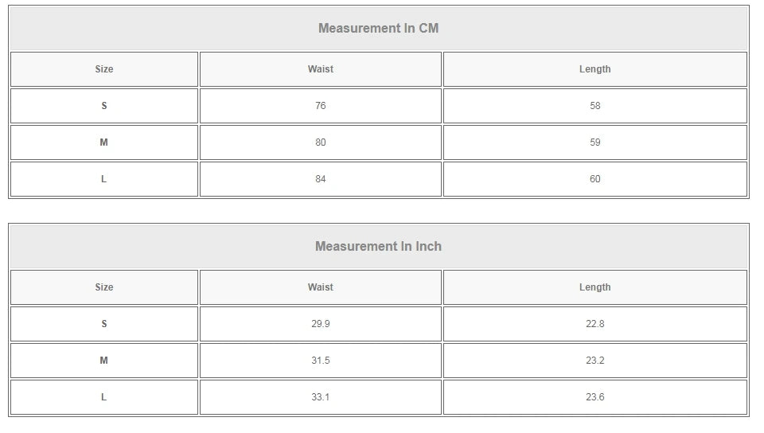Image resolution: width=764 pixels, height=433 pixels.
Task: Click Waist header in the Inch table
Action: pyautogui.click(x=321, y=287)
